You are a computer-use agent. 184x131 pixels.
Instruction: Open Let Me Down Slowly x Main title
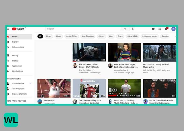coord(161,102)
